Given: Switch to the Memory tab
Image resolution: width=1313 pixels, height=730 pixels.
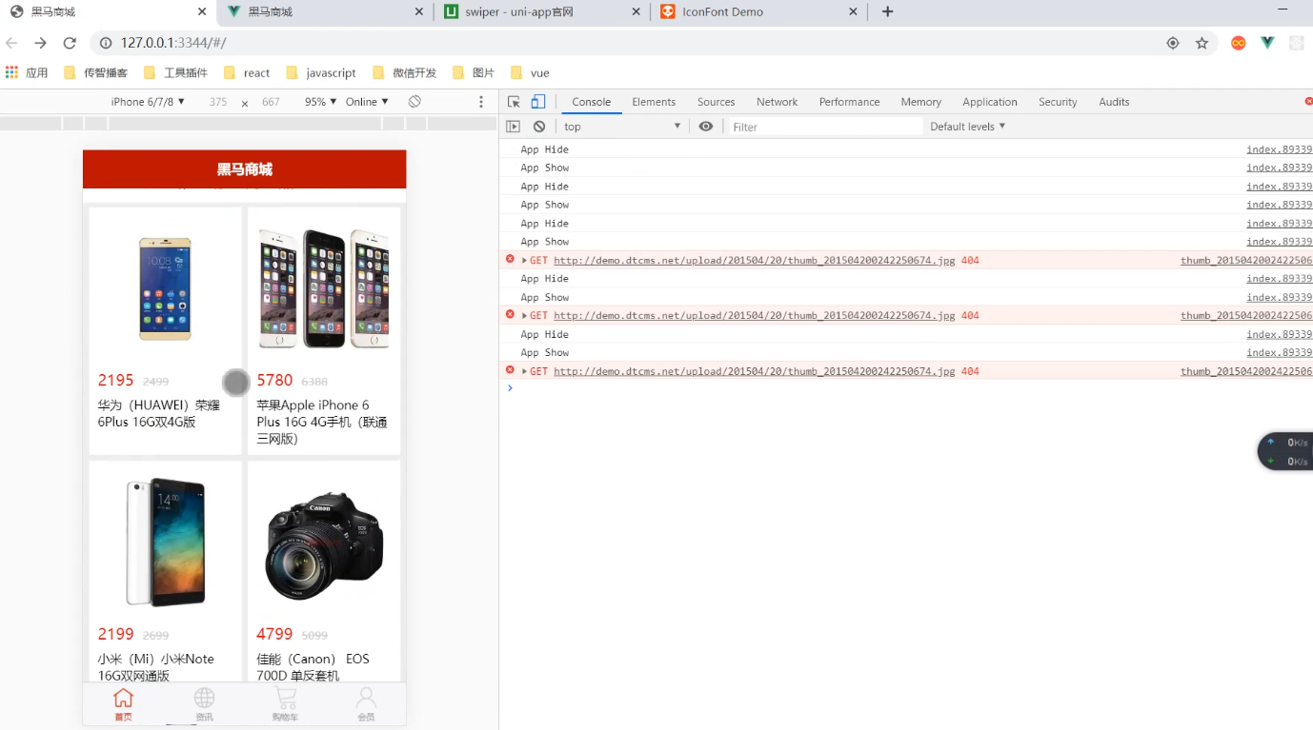Looking at the screenshot, I should [x=920, y=102].
